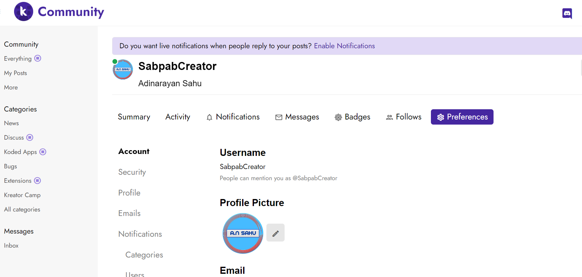The image size is (582, 277).
Task: Click the SabpabCreator value under Username
Action: (x=242, y=166)
